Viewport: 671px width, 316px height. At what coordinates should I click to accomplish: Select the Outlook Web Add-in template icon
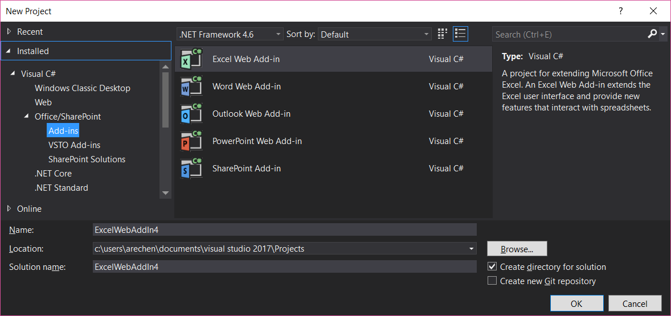pyautogui.click(x=191, y=114)
